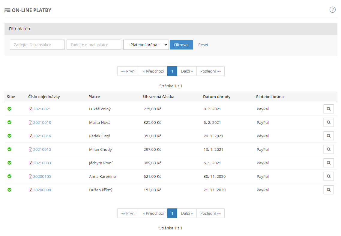The width and height of the screenshot is (341, 236).
Task: View details of Lukáš Volný payment
Action: 328,109
